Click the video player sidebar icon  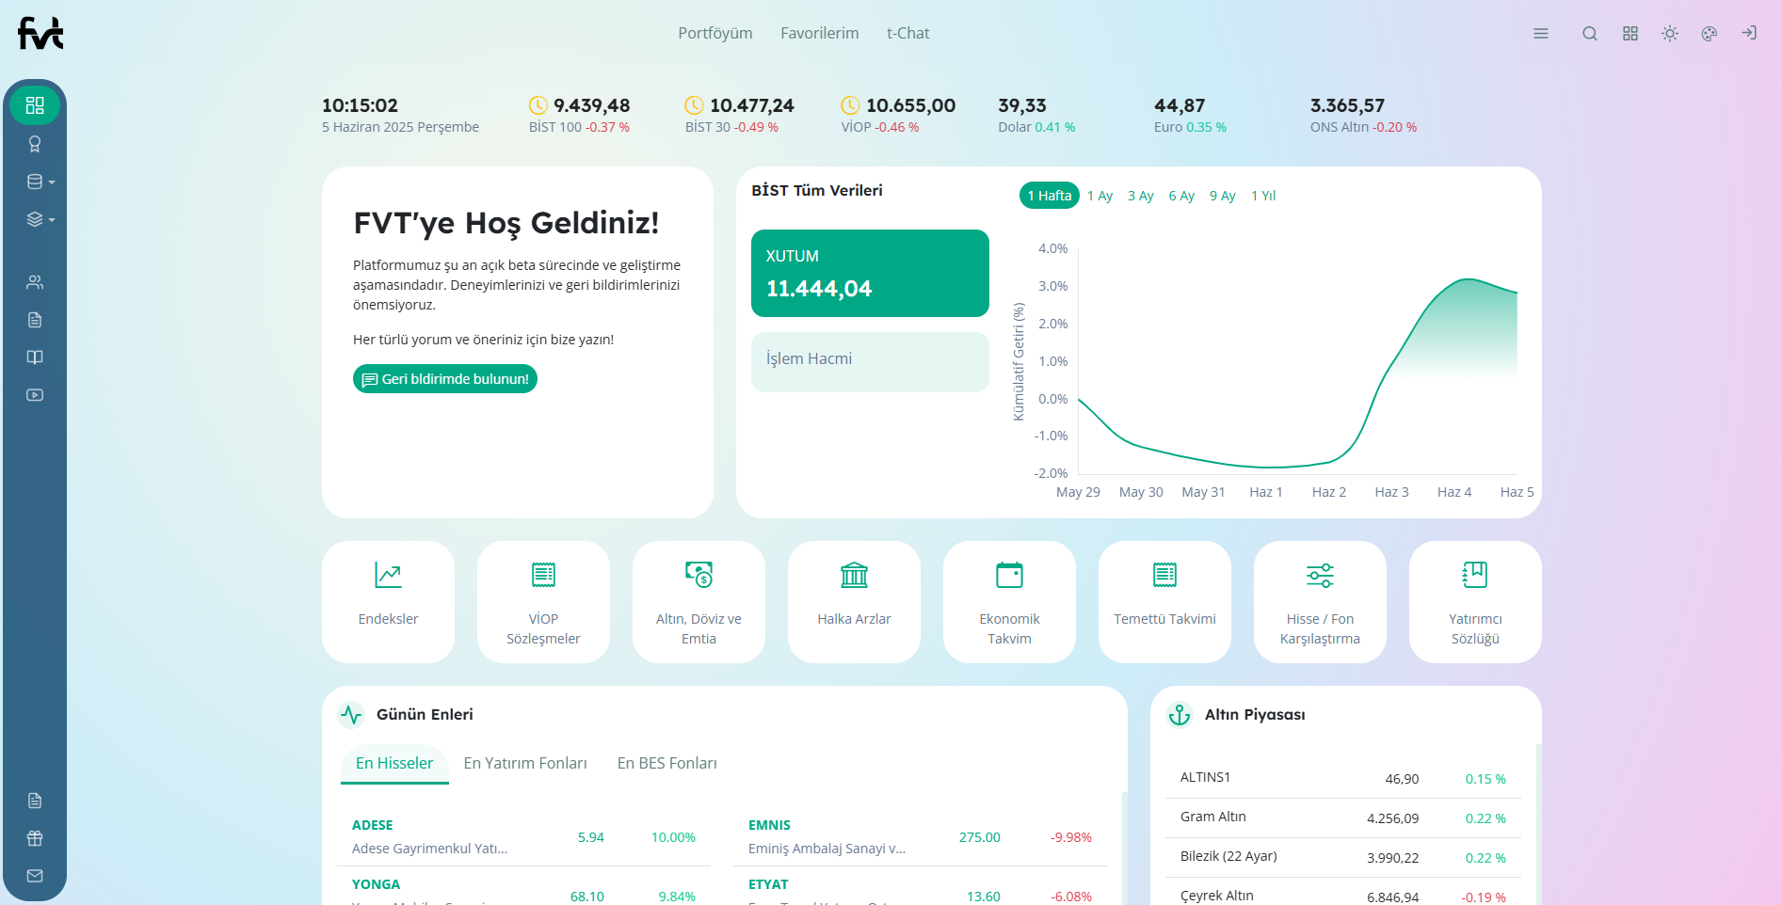point(35,395)
